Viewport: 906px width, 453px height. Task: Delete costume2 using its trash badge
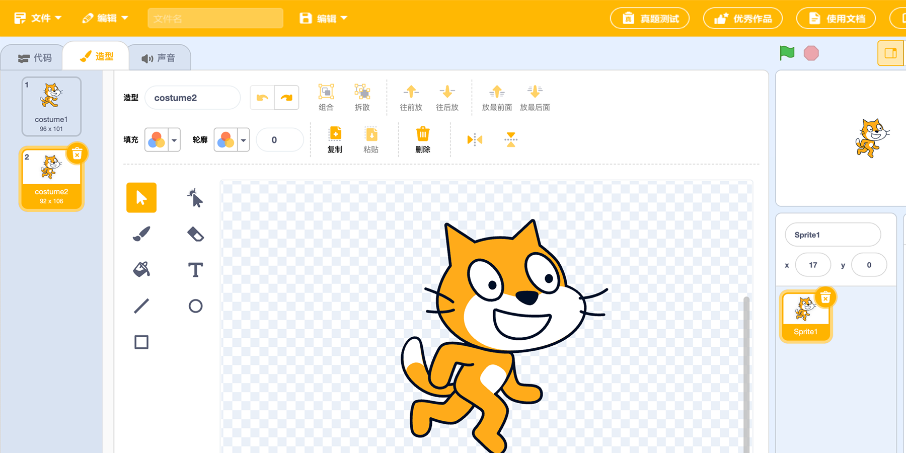click(77, 154)
